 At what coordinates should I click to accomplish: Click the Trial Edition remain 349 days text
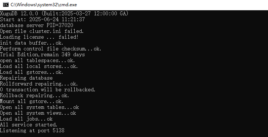[42, 54]
